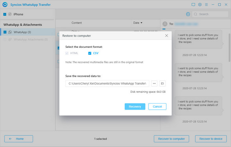Toggle the WhatsApp Attachments (0) checkbox
This screenshot has height=147, width=231.
[x=5, y=40]
